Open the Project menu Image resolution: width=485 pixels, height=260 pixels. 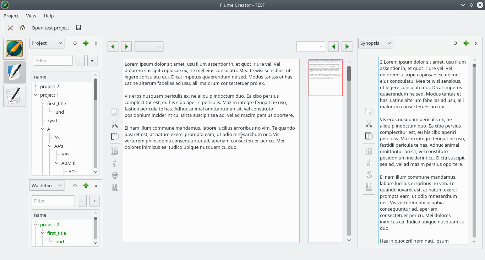pyautogui.click(x=11, y=16)
